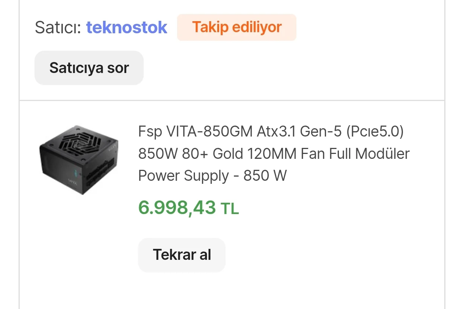The height and width of the screenshot is (309, 464).
Task: Select the 6.998,43 TL price text
Action: pos(188,208)
